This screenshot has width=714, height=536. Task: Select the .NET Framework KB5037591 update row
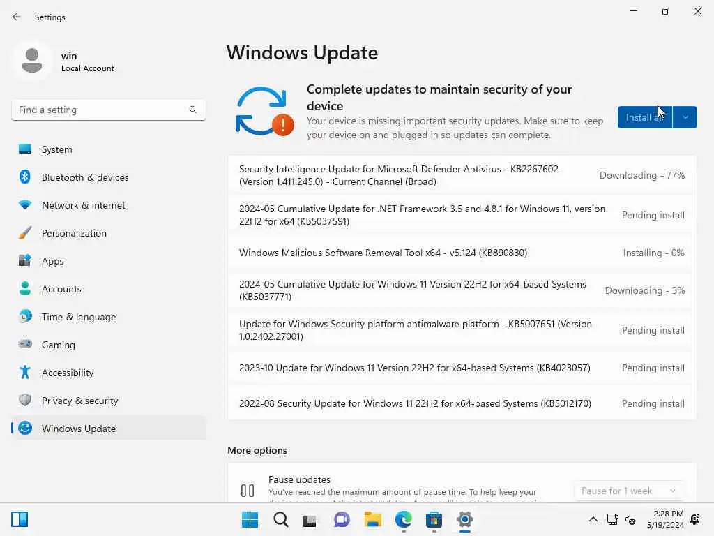(x=462, y=215)
